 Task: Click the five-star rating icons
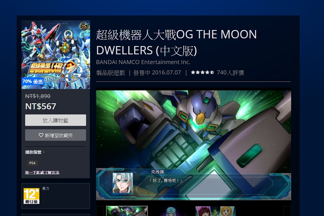202,73
